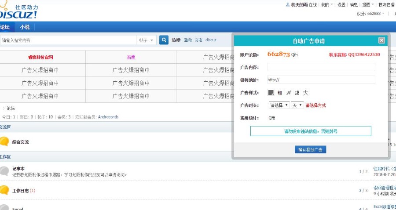The height and width of the screenshot is (210, 396).
Task: Expand the 我的 menu in header
Action: pos(327,4)
